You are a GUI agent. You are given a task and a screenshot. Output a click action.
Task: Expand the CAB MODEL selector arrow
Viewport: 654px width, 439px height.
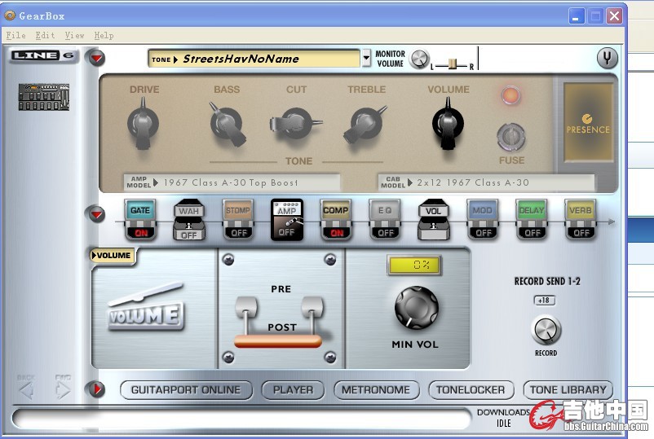(x=410, y=182)
